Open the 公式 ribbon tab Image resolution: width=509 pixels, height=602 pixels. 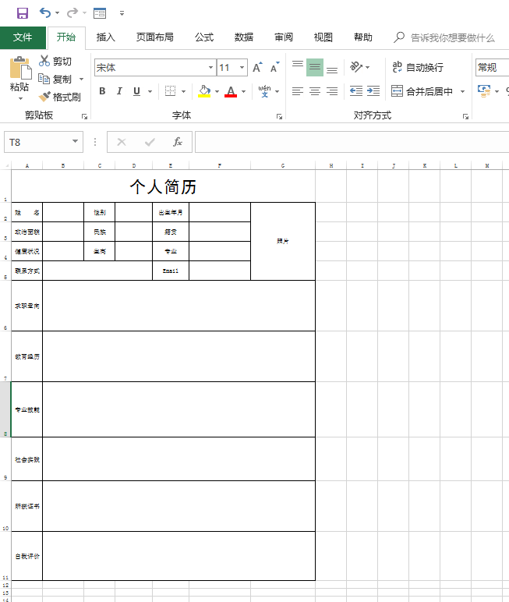[x=203, y=37]
